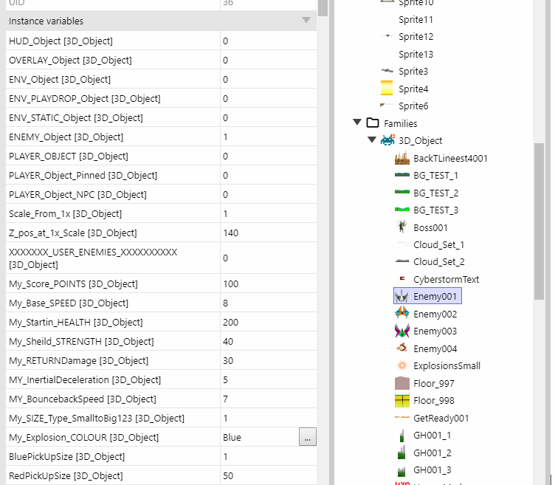Click the Sprite12 icon
Viewport: 555px width, 485px height.
tap(387, 35)
